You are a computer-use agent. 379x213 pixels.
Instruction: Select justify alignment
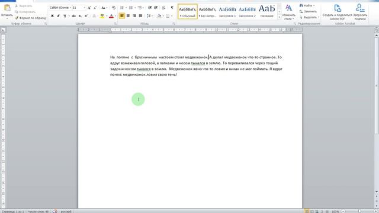(140, 16)
